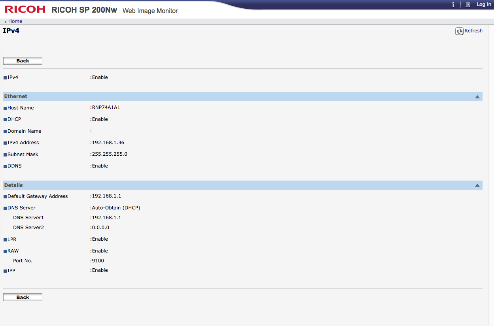Collapse the Details section
Viewport: 494px width, 326px height.
point(477,185)
